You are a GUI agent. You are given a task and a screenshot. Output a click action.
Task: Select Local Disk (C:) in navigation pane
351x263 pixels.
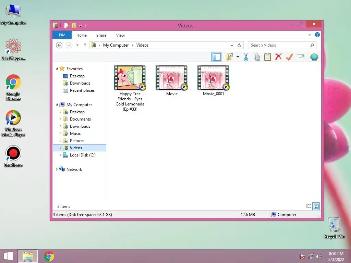click(83, 155)
